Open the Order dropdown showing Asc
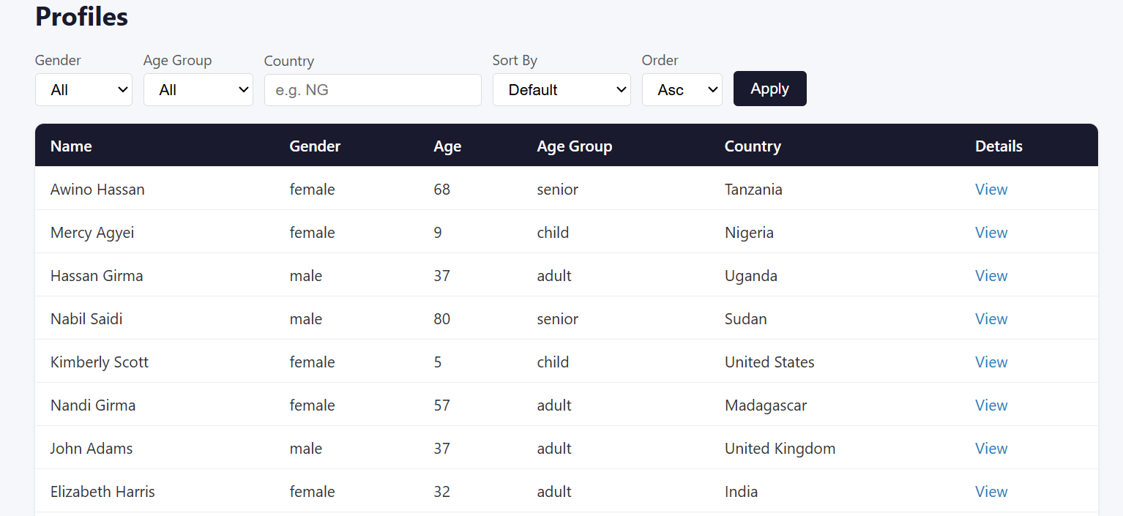 pyautogui.click(x=682, y=89)
